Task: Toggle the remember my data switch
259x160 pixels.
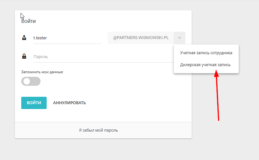Action: click(x=31, y=81)
